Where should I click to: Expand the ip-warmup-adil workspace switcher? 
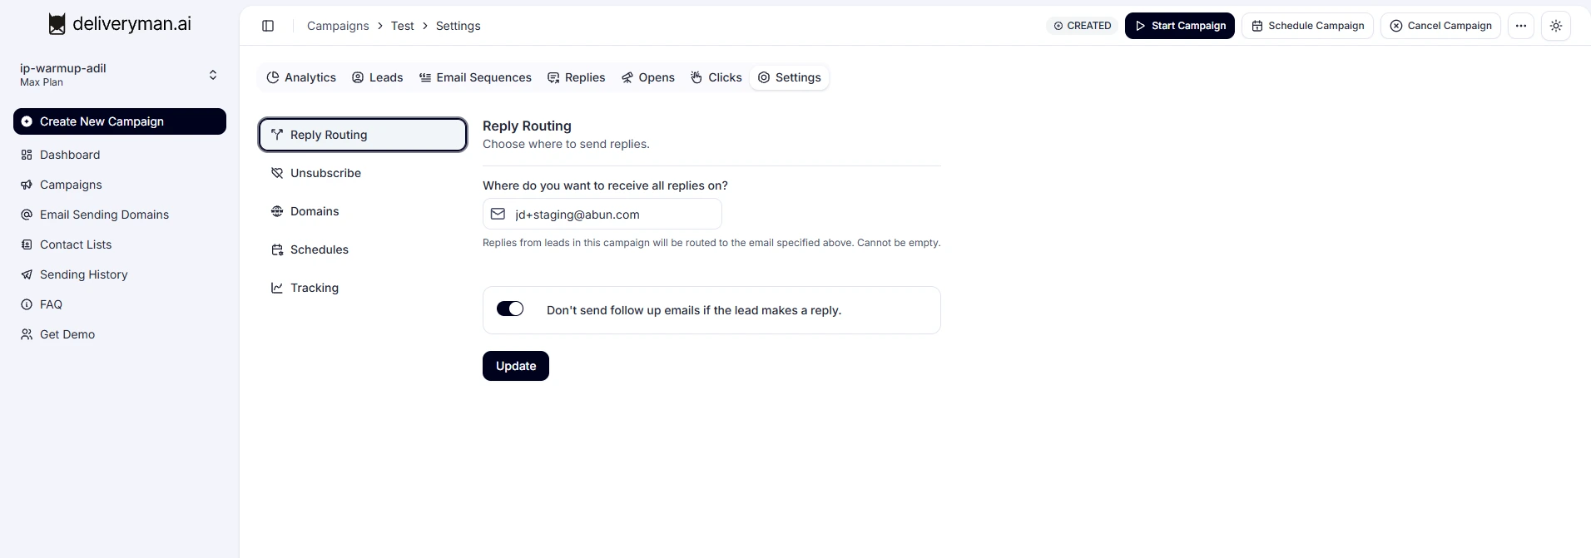click(x=213, y=75)
